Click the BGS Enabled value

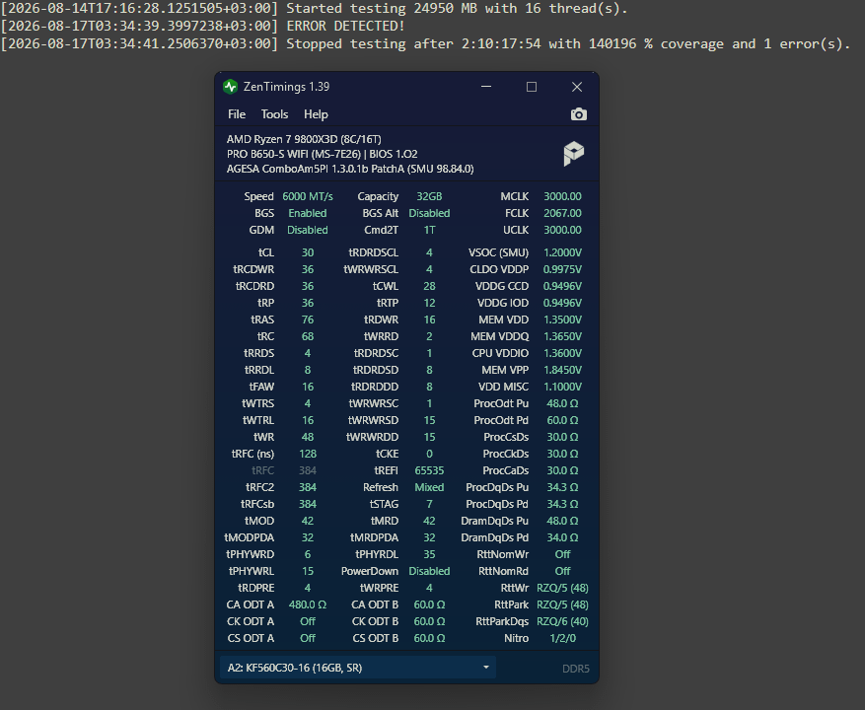[308, 213]
